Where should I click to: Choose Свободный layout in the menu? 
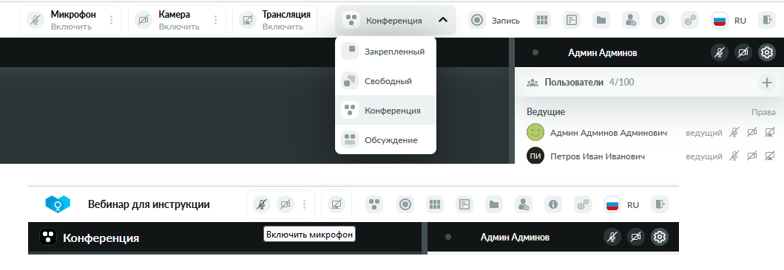[x=385, y=81]
